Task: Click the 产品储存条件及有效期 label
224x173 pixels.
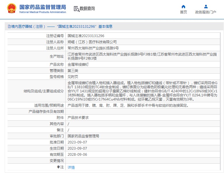Action: coord(46,112)
